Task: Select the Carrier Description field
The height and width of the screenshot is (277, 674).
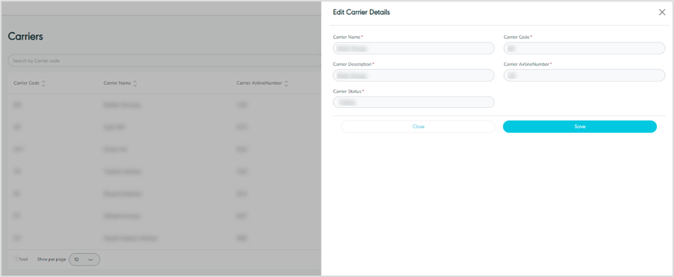Action: pos(413,75)
